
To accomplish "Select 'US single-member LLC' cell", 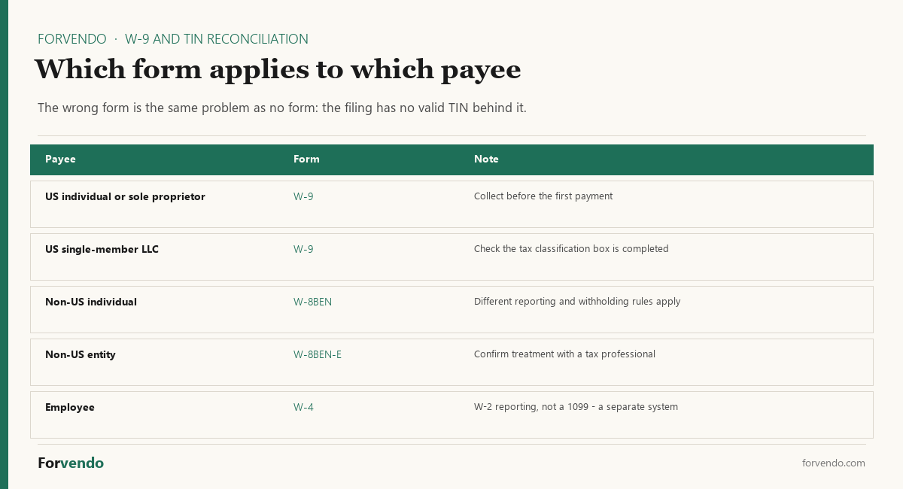I will click(102, 249).
